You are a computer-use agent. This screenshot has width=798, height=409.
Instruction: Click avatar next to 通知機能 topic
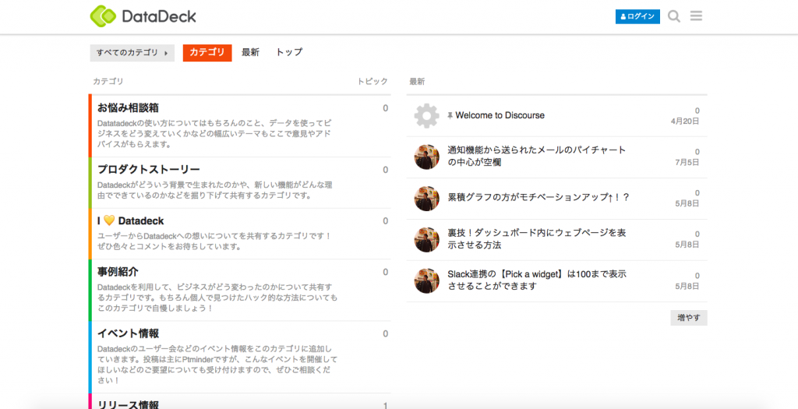(426, 157)
